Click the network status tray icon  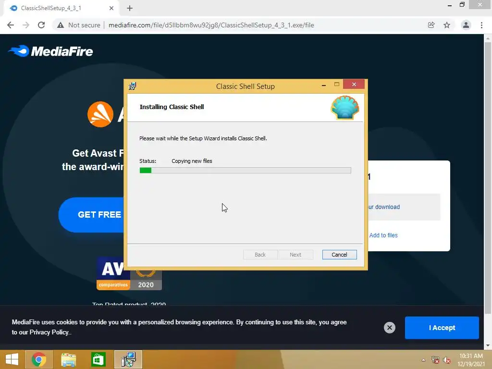click(435, 360)
